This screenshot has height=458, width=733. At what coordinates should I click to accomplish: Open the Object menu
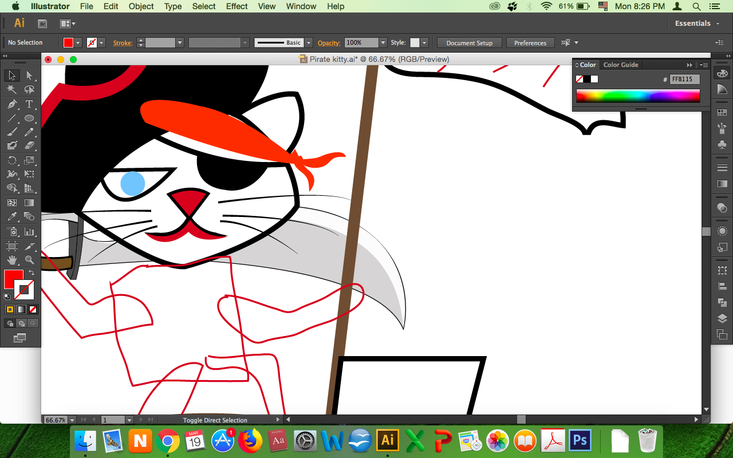(141, 6)
